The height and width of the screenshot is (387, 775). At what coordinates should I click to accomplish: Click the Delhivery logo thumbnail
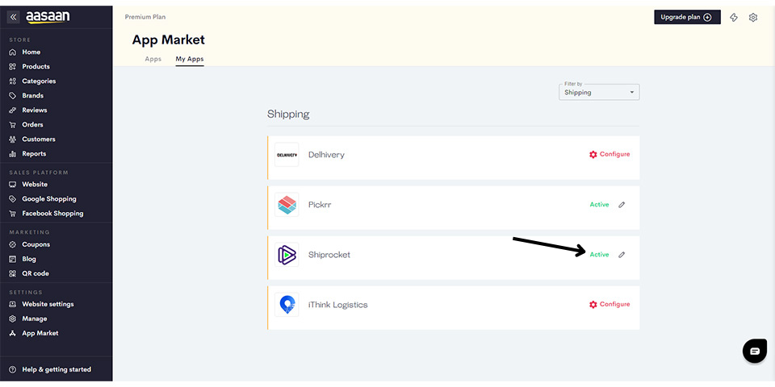click(x=287, y=155)
